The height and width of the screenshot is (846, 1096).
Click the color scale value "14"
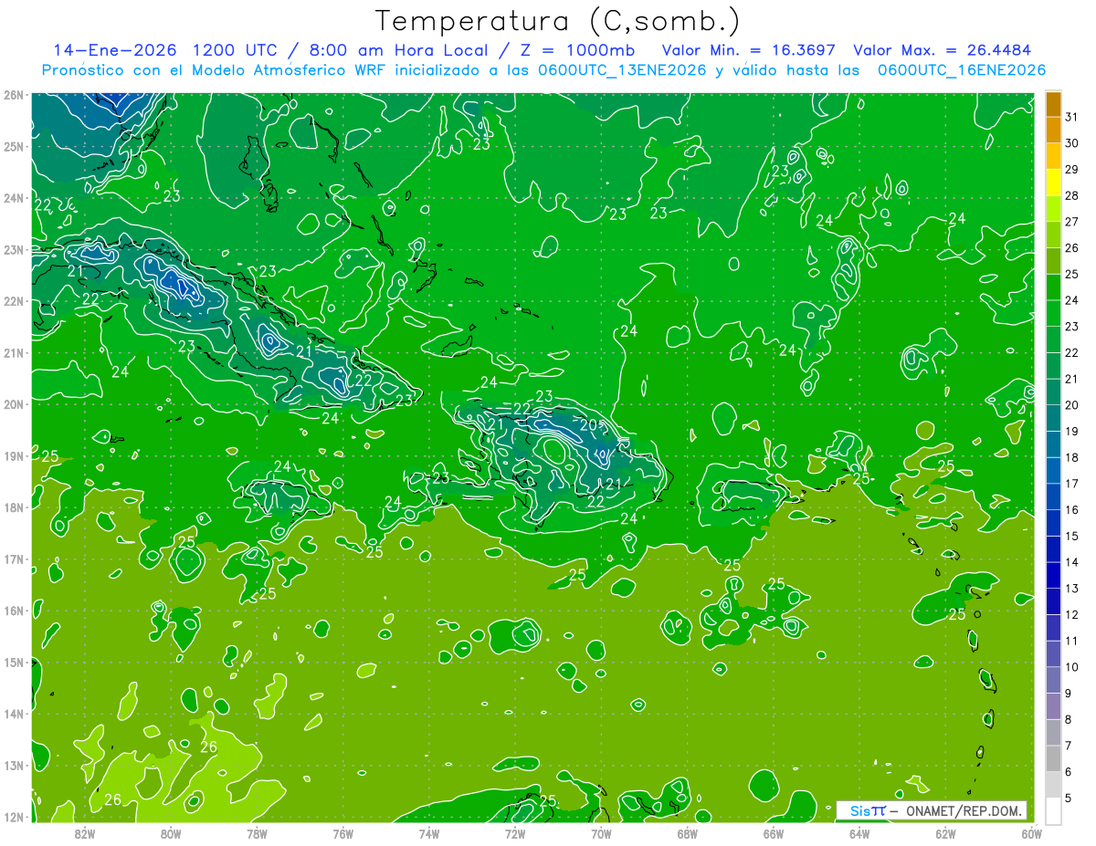click(1072, 562)
